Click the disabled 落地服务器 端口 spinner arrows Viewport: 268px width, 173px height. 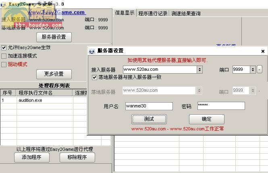tap(253, 91)
